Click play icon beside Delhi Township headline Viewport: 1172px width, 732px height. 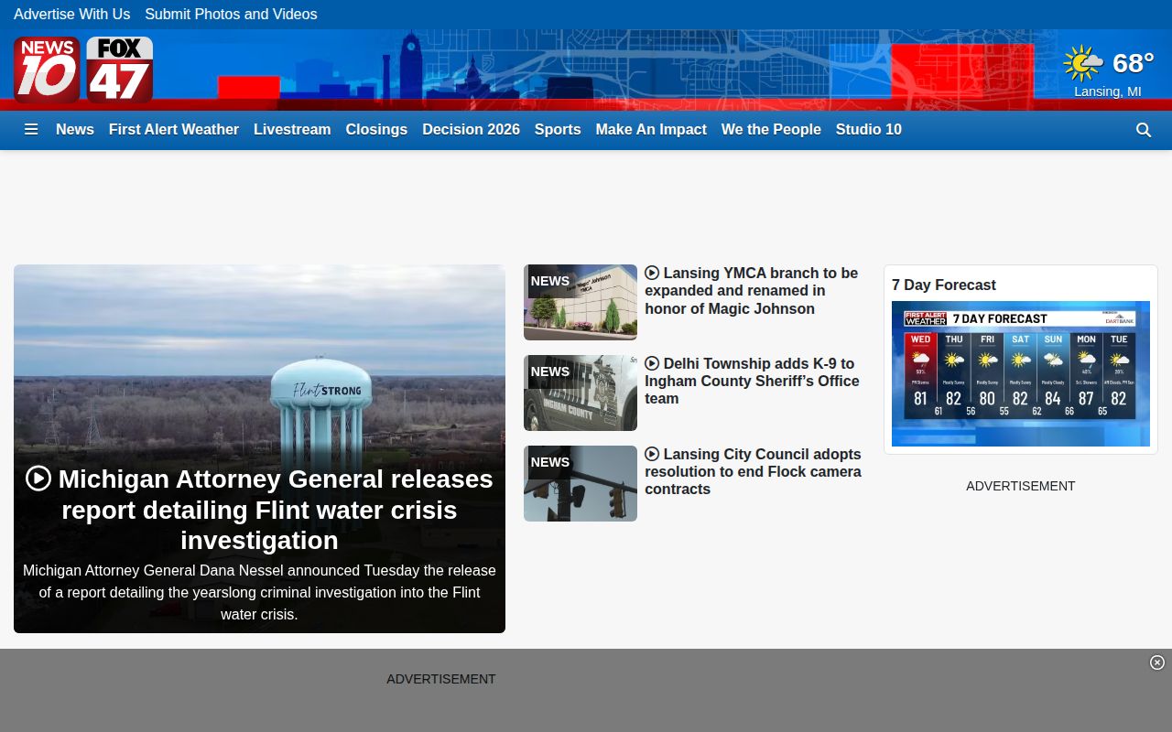click(x=652, y=363)
